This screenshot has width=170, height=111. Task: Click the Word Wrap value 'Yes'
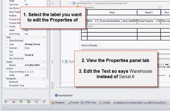pos(35,34)
